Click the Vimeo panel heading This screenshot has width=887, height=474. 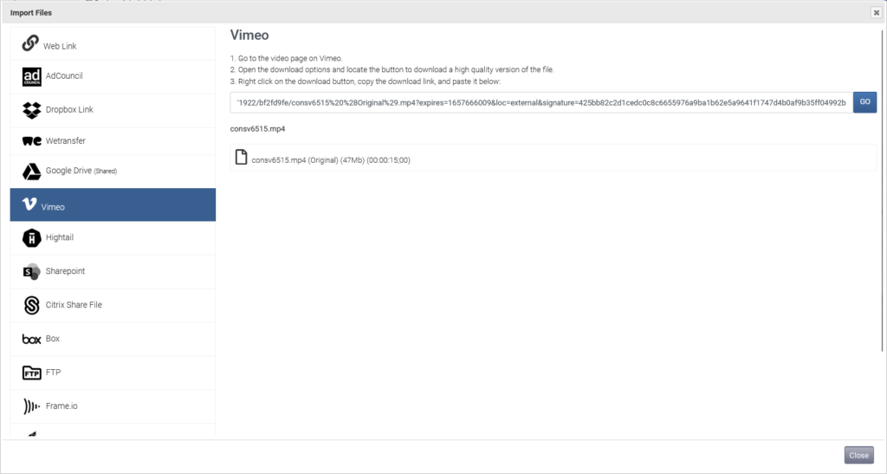coord(249,35)
